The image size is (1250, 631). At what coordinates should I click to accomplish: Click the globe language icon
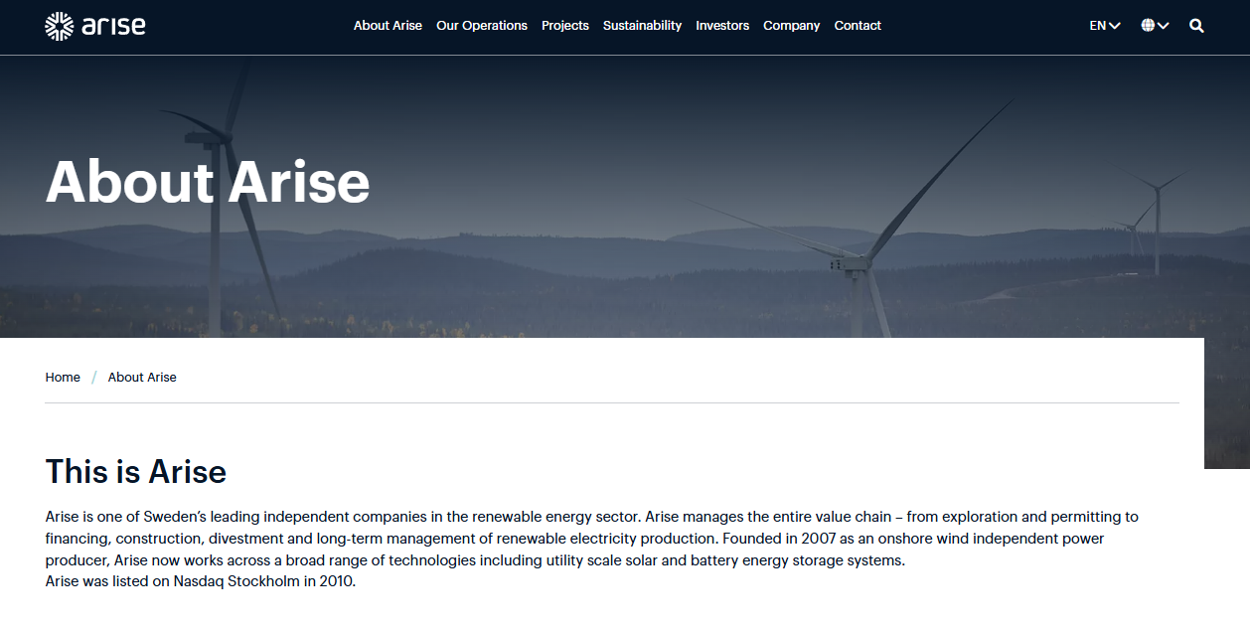coord(1148,25)
